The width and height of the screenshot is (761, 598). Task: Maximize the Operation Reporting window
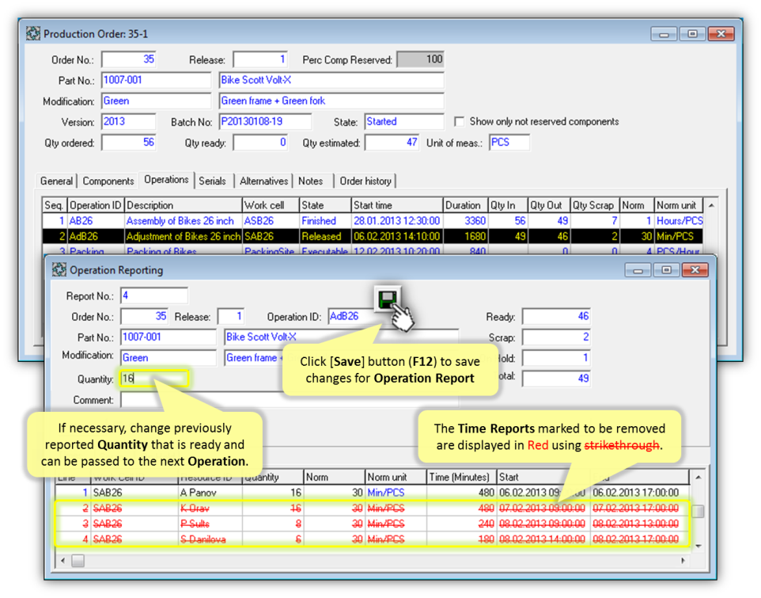tap(666, 270)
